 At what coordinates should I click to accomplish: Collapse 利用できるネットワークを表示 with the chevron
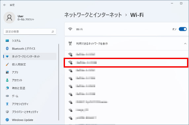coord(185,44)
